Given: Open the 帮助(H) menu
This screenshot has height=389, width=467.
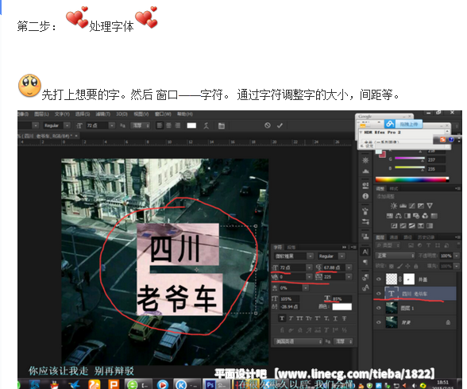Looking at the screenshot, I should [x=184, y=114].
